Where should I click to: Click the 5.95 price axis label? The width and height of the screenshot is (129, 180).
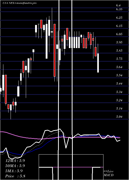point(119,42)
